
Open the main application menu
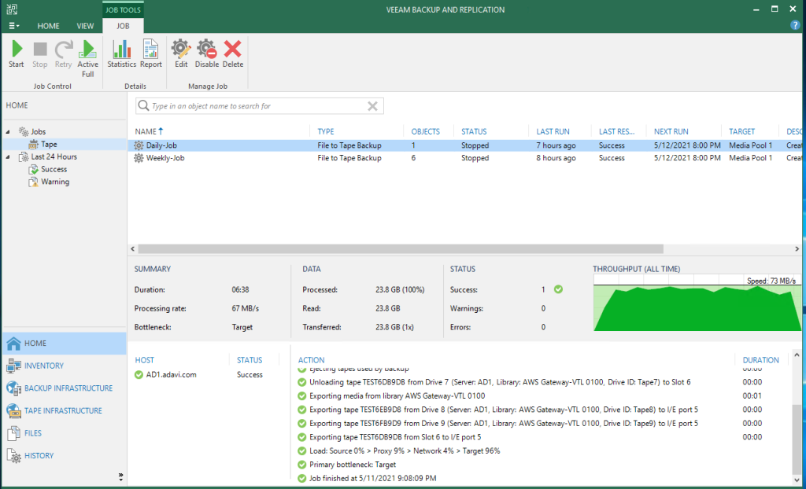14,26
